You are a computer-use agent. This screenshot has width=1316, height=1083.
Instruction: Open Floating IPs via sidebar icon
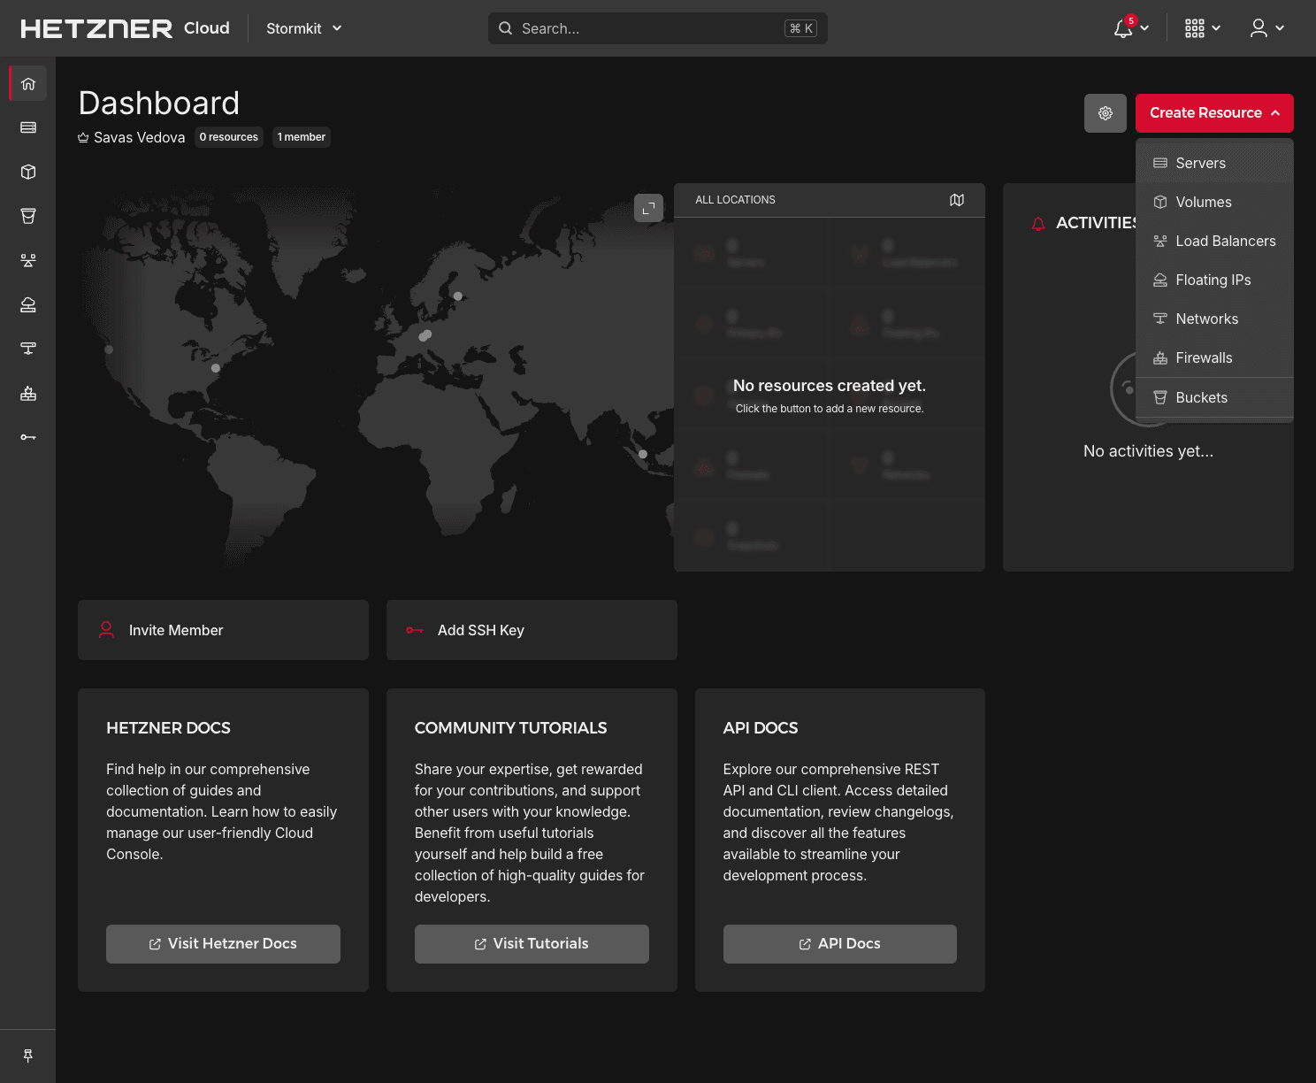tap(27, 304)
